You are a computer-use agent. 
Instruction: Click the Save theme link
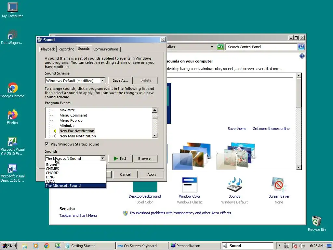pos(237,129)
